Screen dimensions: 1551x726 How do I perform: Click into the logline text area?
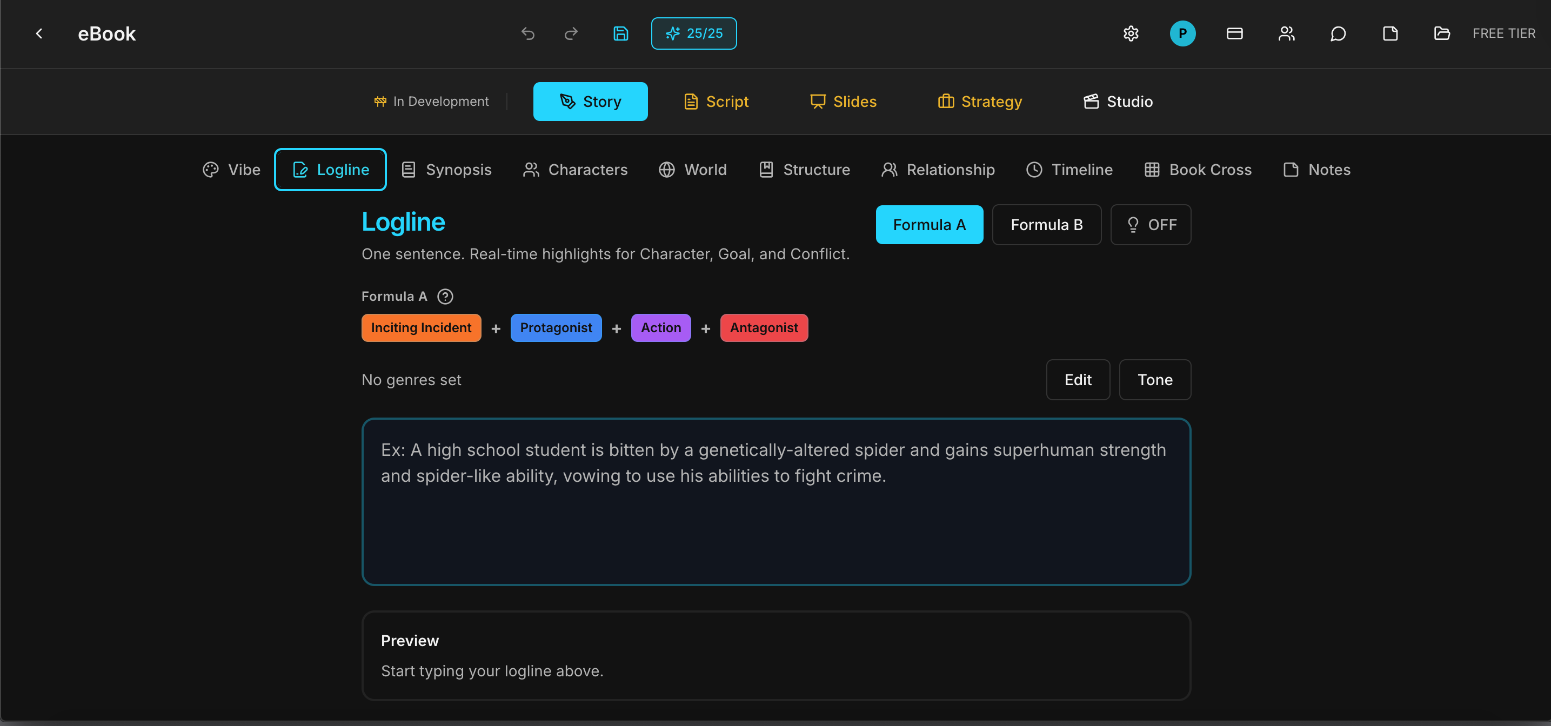point(775,501)
